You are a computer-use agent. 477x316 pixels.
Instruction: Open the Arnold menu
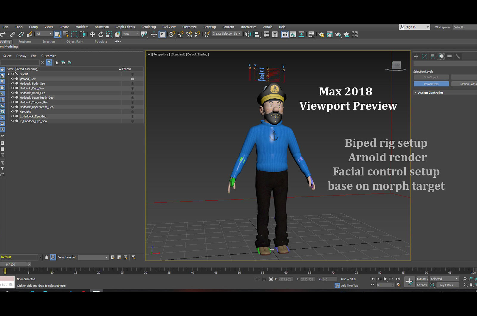point(267,27)
